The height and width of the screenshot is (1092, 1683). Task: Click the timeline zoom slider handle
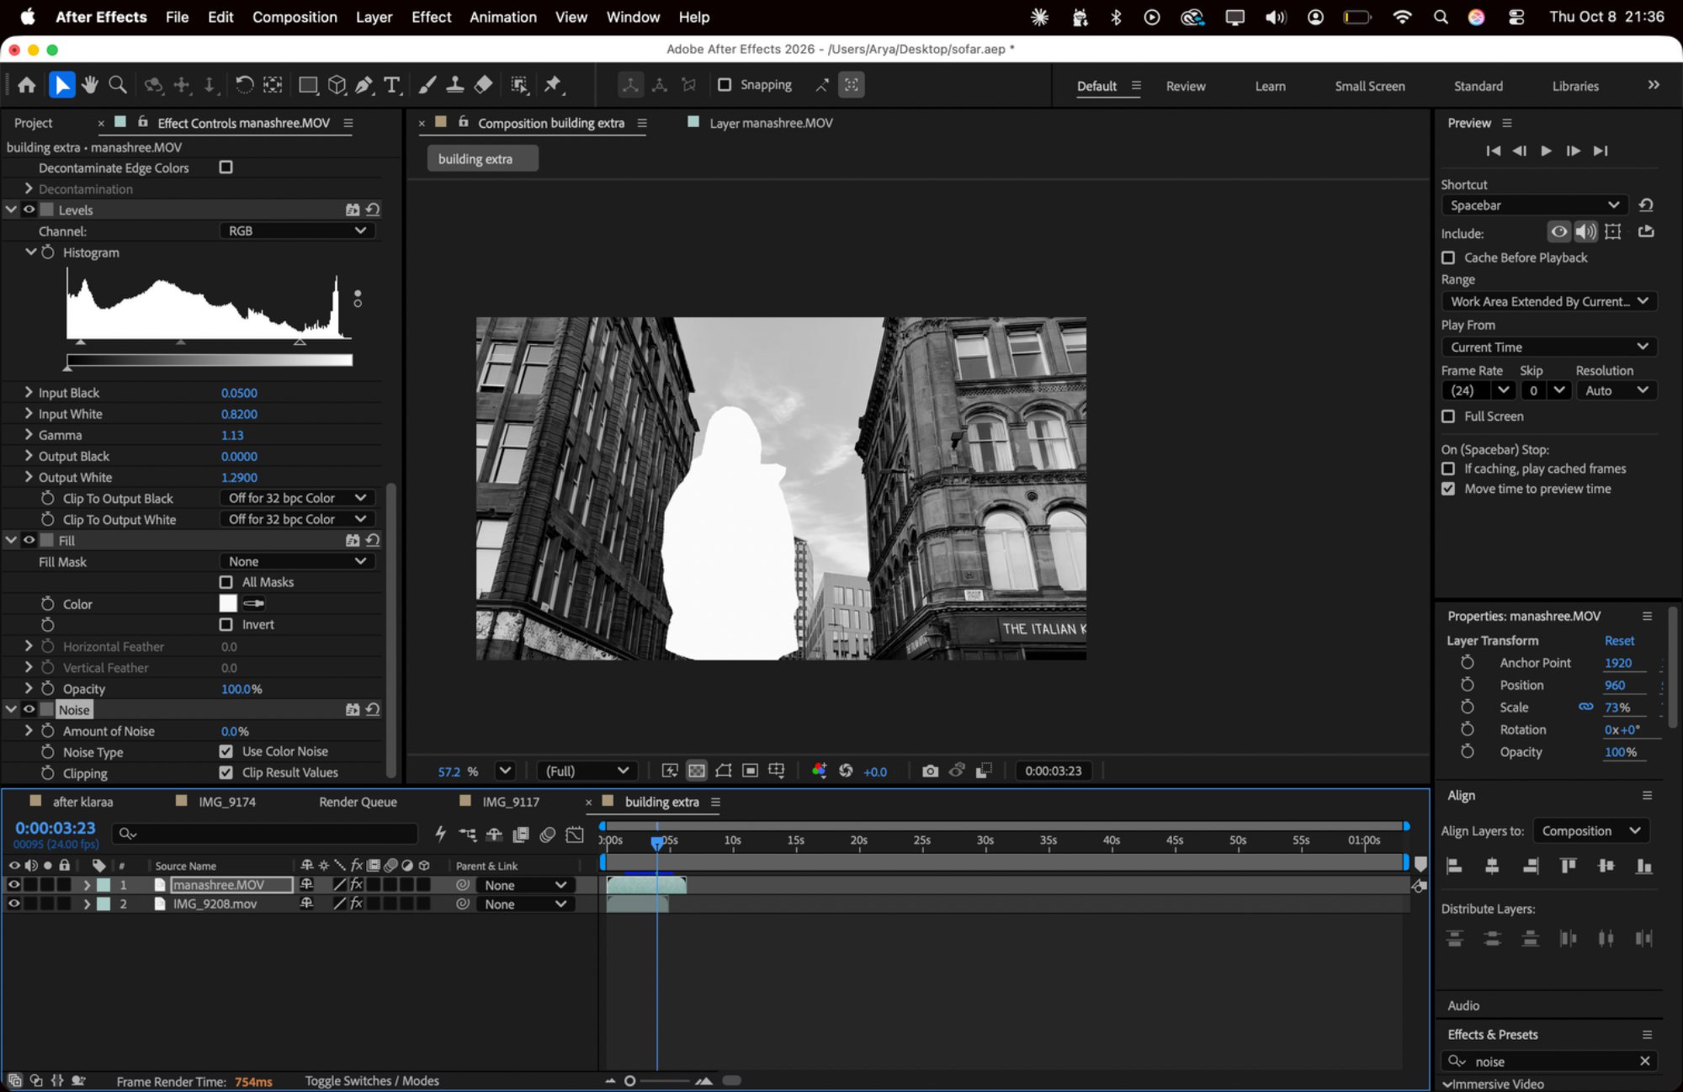(x=629, y=1081)
